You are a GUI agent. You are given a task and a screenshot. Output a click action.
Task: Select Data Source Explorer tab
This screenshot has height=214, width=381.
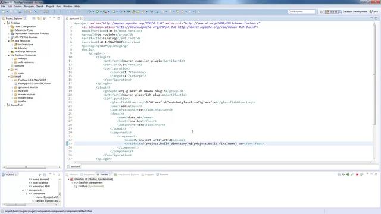tap(127, 175)
